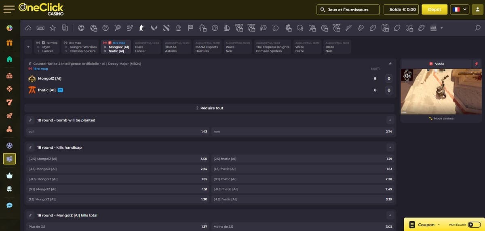This screenshot has height=231, width=485.
Task: Bet on non at 2.74
Action: click(x=303, y=131)
